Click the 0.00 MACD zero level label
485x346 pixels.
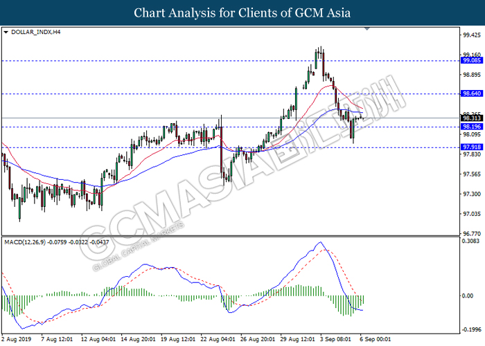click(468, 296)
